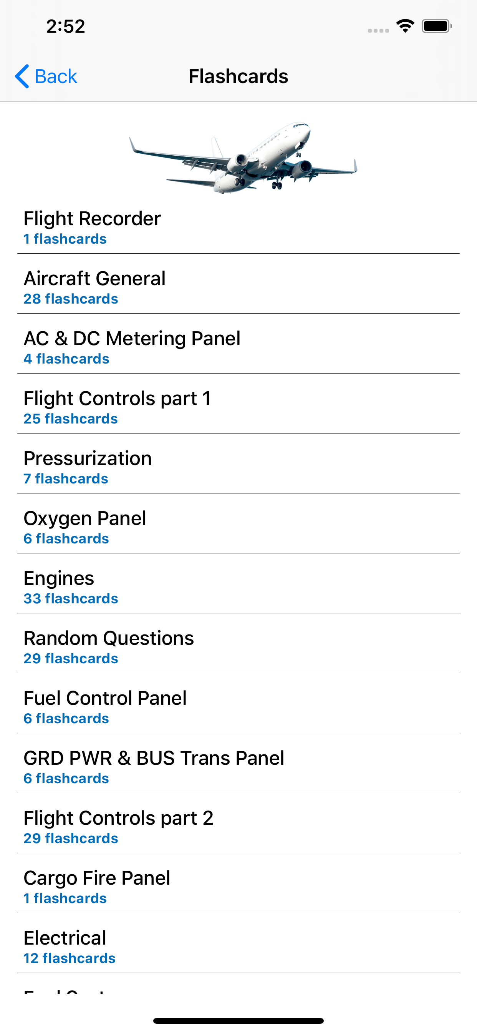Tap the Back chevron arrow icon
Screen dimensions: 477x1033
coord(22,76)
